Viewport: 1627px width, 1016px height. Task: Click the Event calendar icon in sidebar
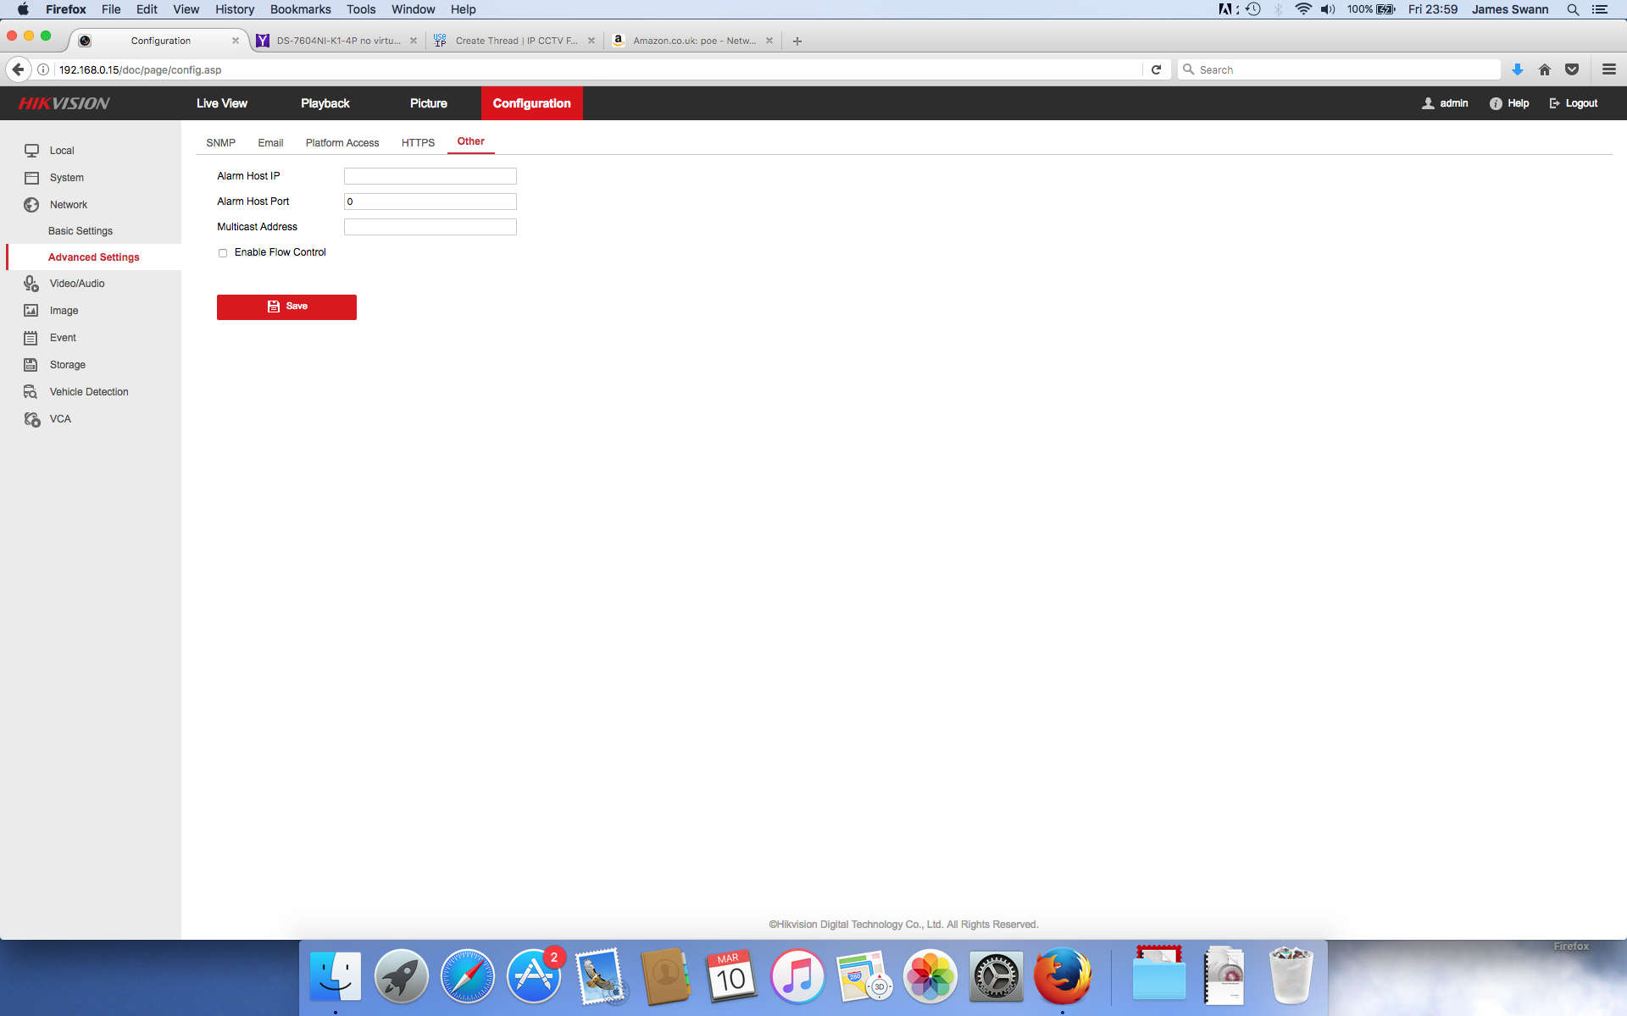click(x=31, y=337)
